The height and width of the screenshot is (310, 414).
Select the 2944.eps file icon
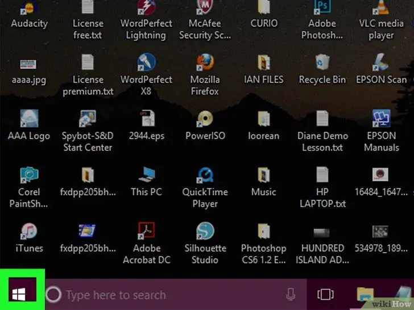point(147,118)
